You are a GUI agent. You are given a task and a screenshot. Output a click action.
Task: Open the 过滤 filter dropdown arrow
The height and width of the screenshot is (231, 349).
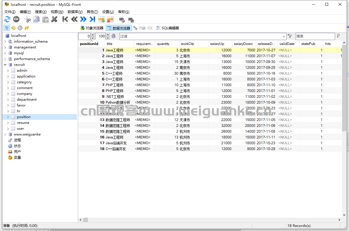tap(284, 36)
